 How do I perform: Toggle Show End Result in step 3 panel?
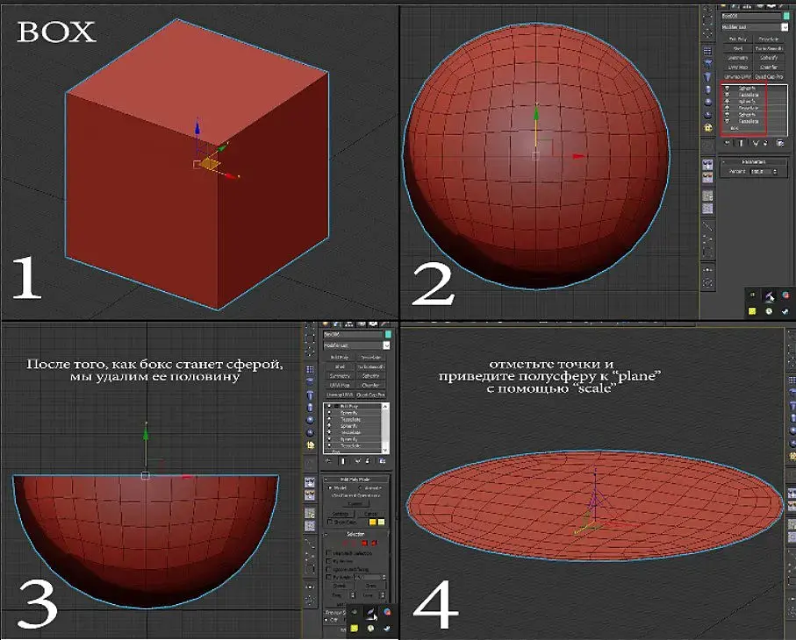(342, 461)
